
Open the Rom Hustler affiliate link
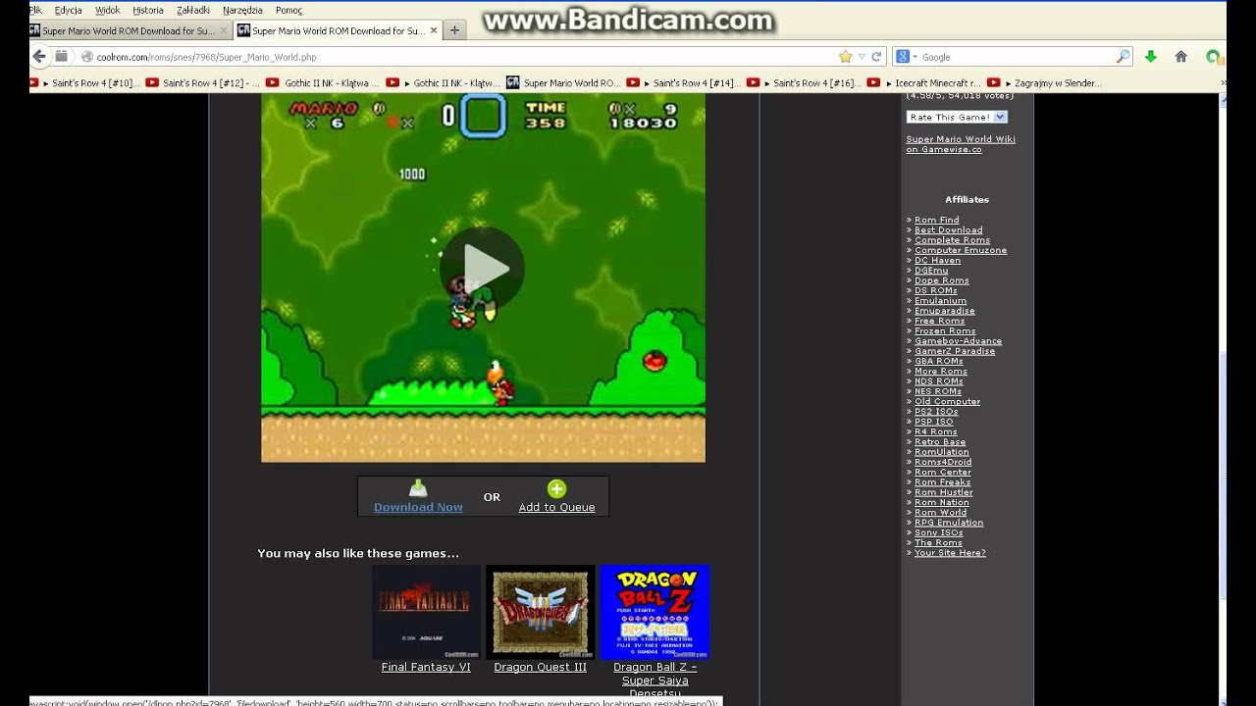943,492
